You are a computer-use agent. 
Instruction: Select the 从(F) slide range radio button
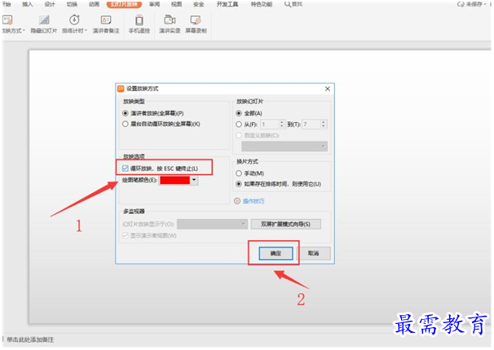239,125
